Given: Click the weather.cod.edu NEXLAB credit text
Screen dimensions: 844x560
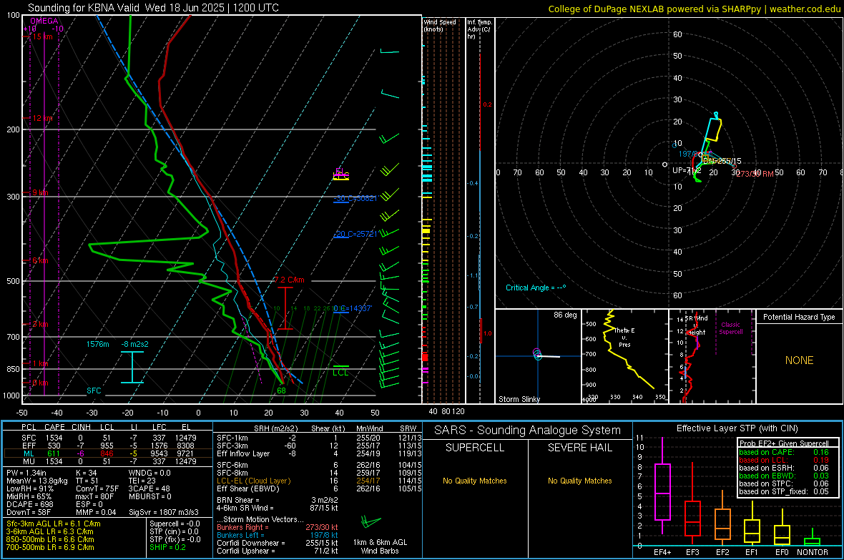Looking at the screenshot, I should (x=694, y=9).
